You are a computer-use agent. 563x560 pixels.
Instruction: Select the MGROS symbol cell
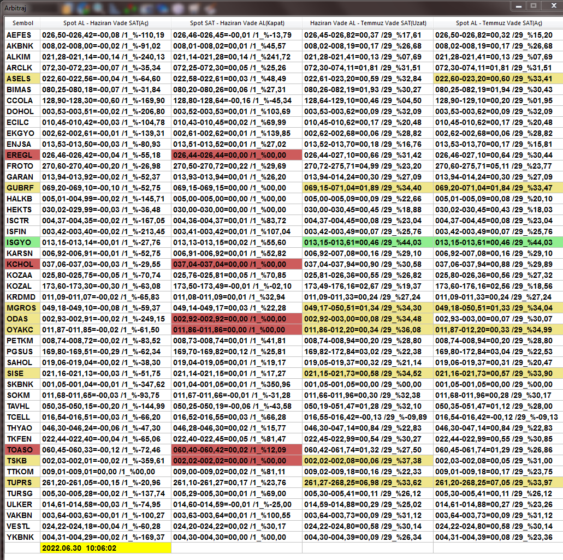point(22,308)
